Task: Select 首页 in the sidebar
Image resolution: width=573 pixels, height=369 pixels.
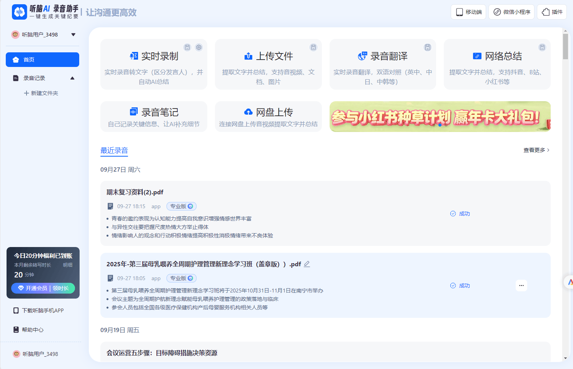Action: tap(42, 60)
